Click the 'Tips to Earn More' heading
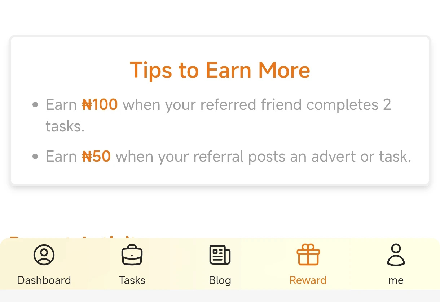Viewport: 440px width, 302px height. (x=220, y=70)
